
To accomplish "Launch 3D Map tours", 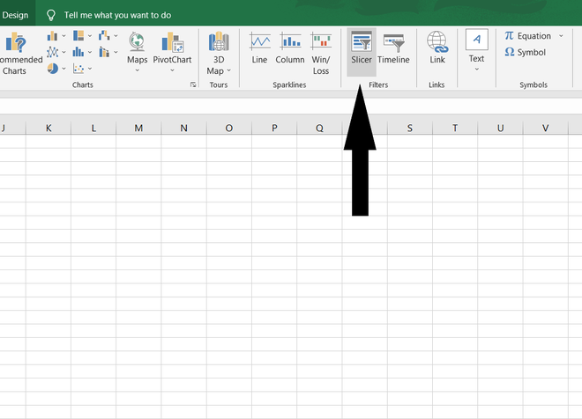I will 219,54.
